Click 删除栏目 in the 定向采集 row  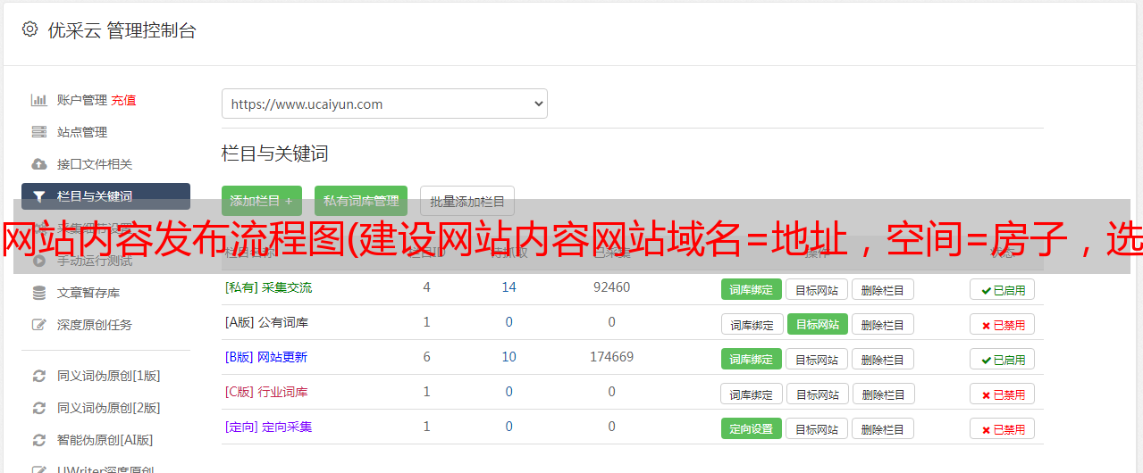click(882, 428)
